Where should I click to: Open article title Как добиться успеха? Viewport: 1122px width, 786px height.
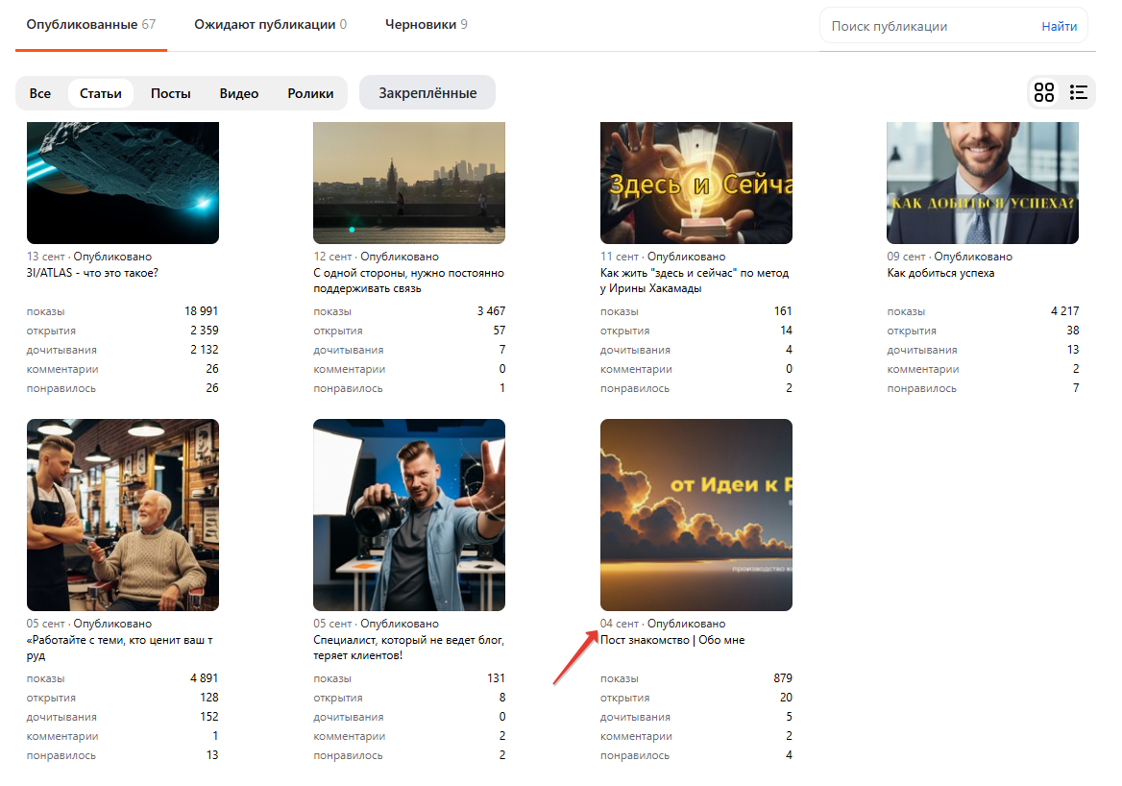click(x=941, y=273)
